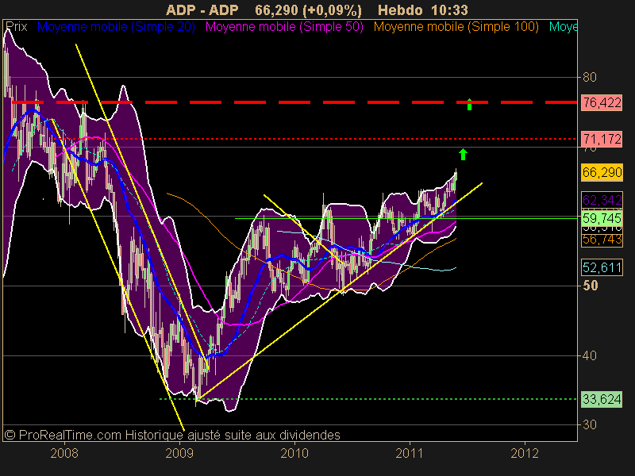Click the green arrow on the 76,422 dashed line
The image size is (635, 476).
pyautogui.click(x=469, y=104)
